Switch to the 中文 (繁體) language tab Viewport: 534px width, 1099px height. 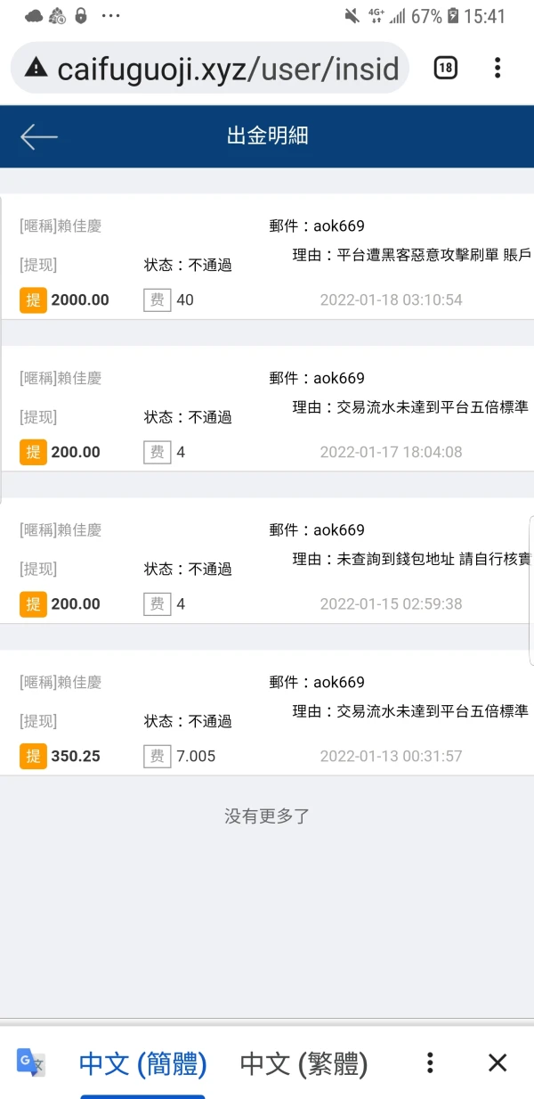[x=303, y=1063]
